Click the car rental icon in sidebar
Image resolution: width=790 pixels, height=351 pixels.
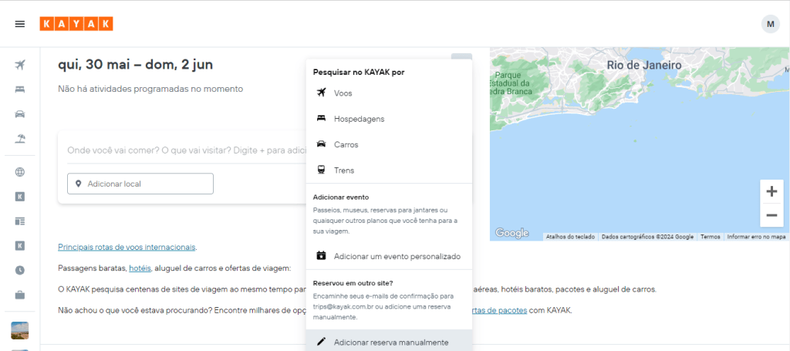tap(19, 114)
